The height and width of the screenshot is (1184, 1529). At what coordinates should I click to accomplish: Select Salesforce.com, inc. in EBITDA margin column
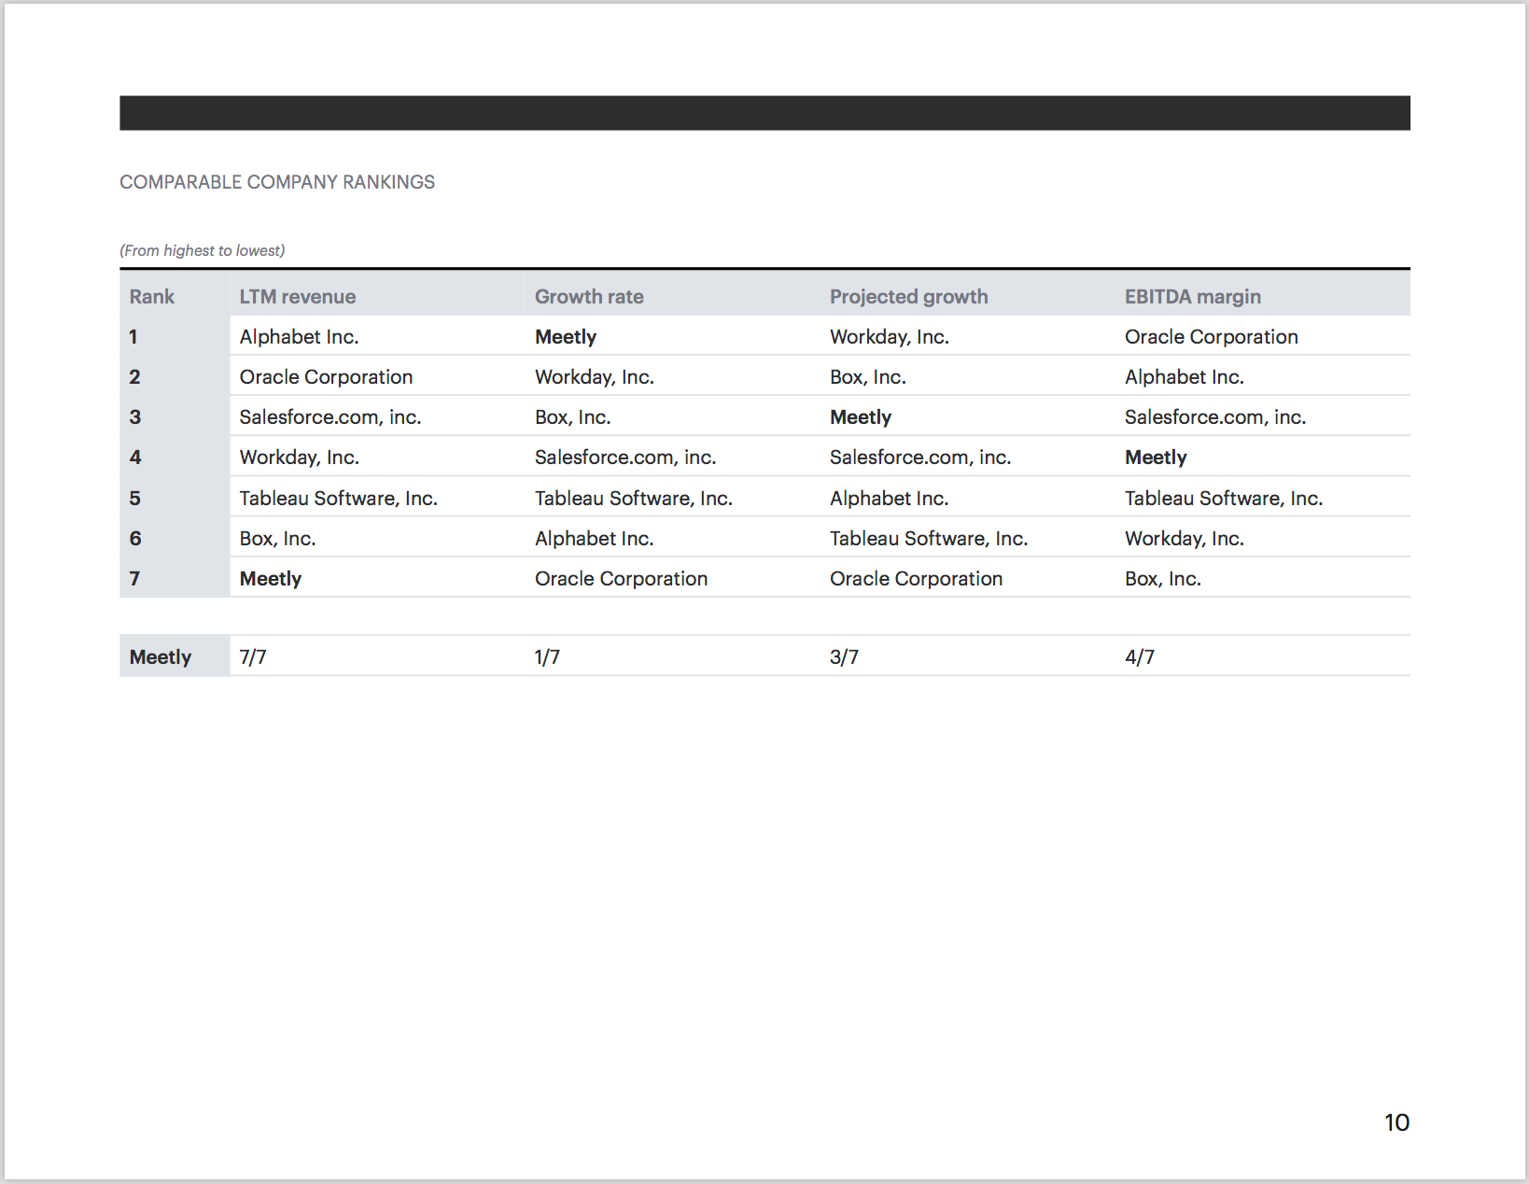pos(1215,417)
